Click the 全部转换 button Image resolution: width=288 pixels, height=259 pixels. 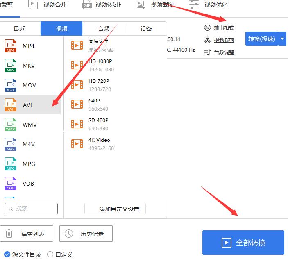pos(243,243)
